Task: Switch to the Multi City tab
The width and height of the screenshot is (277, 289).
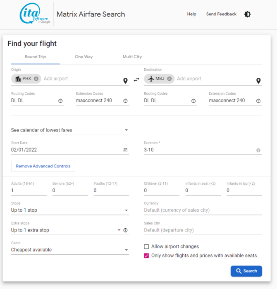Action: click(x=132, y=57)
